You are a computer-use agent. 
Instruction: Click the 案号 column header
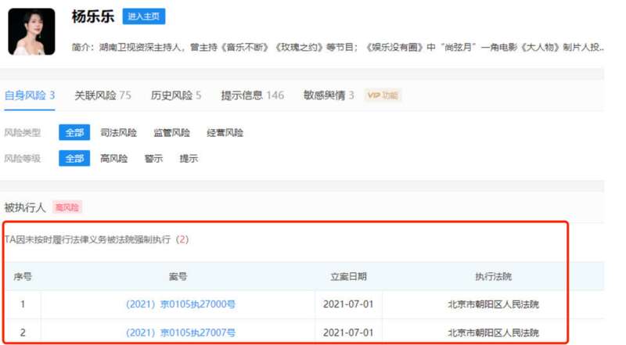point(178,277)
